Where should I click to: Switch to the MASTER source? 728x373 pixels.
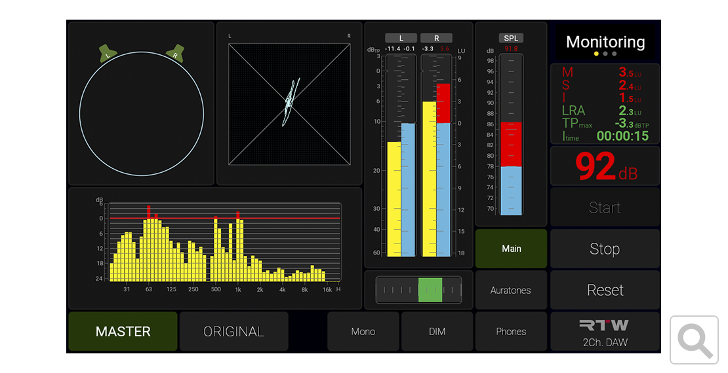[123, 332]
